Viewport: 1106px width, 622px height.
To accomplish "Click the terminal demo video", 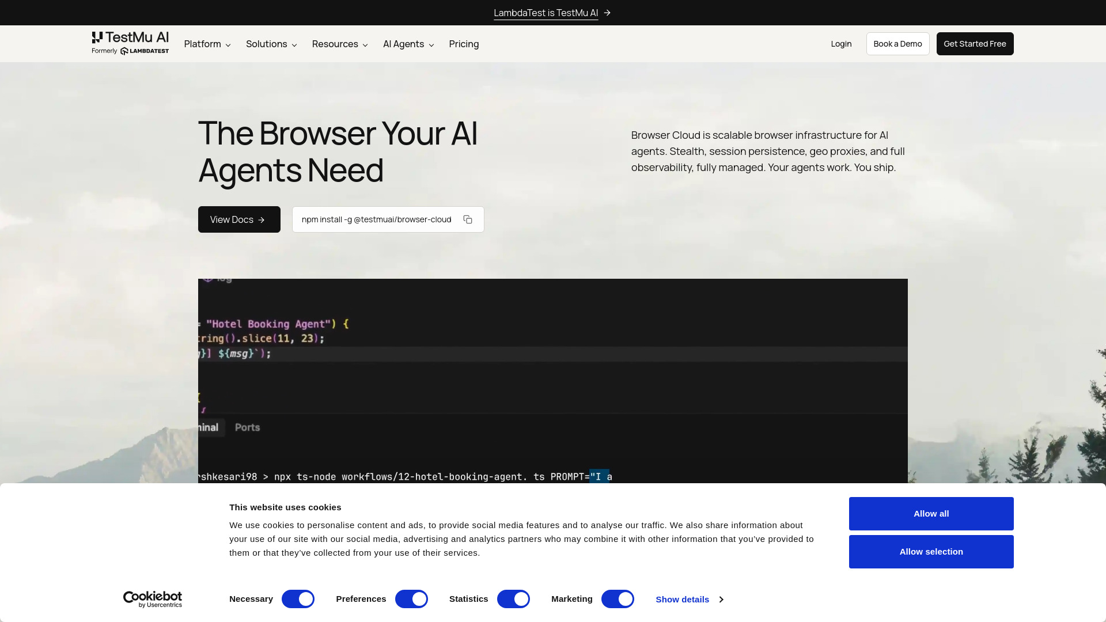I will tap(553, 381).
